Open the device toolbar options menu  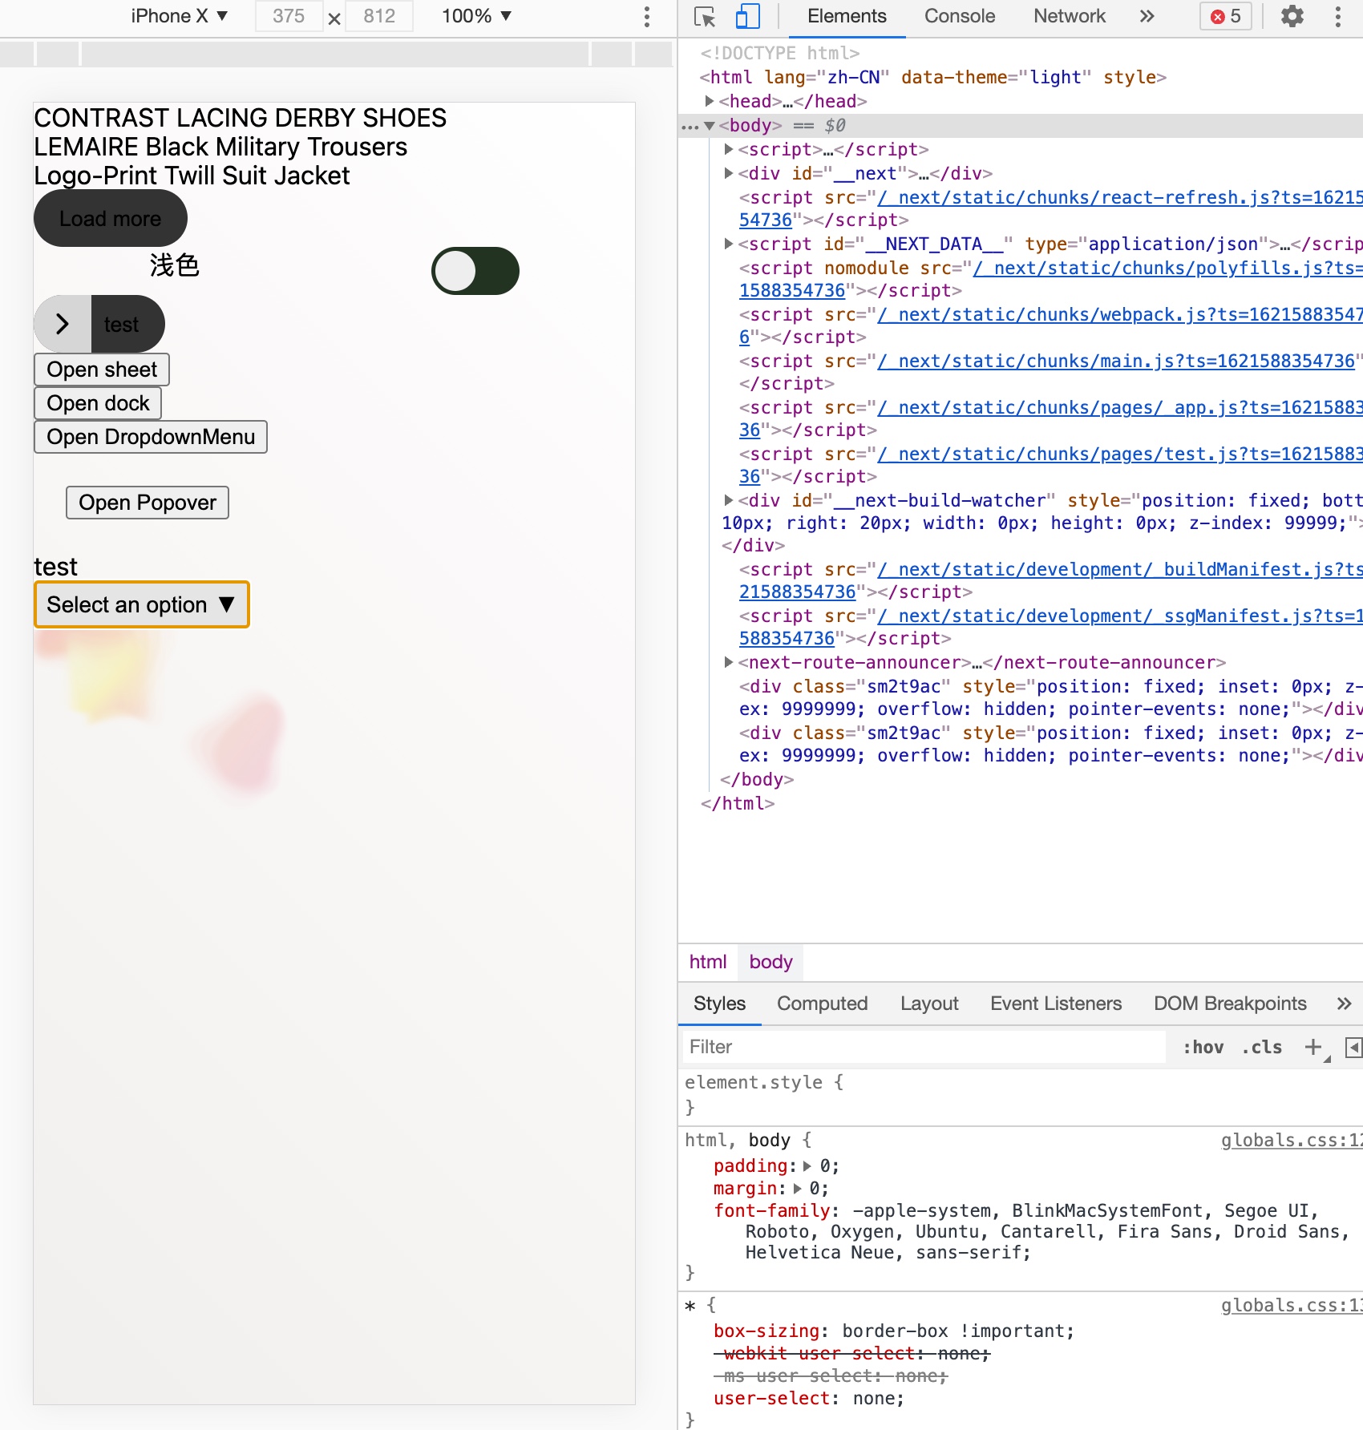[646, 16]
